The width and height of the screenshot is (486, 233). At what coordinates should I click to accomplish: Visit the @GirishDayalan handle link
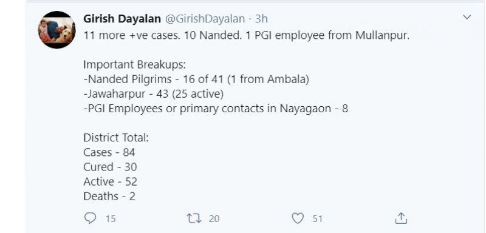(x=205, y=19)
